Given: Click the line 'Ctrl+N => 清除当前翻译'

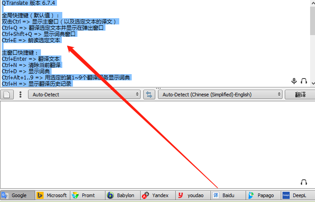Looking at the screenshot, I should tap(31, 65).
